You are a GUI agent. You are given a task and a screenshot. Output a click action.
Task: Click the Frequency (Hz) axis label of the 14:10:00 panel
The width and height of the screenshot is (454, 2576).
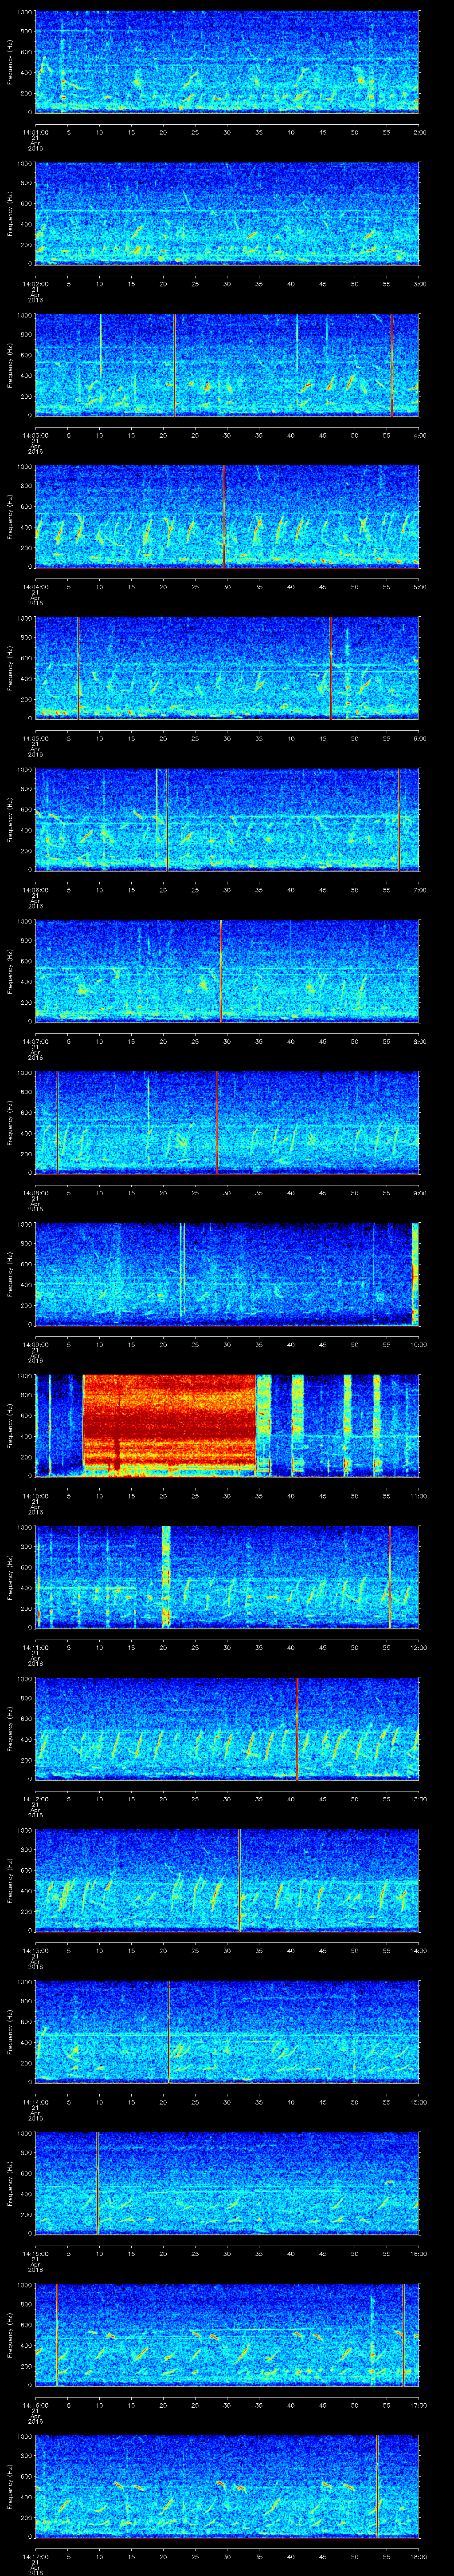10,1427
